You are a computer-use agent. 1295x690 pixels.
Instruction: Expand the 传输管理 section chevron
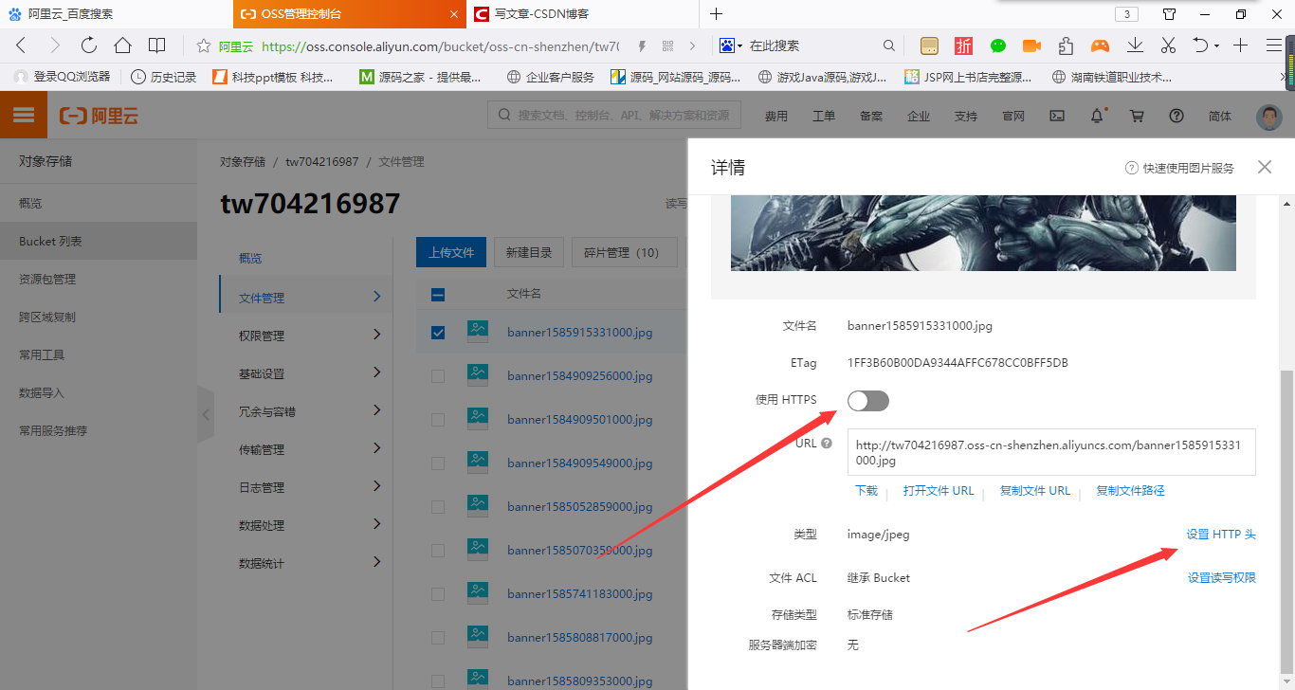(x=376, y=448)
